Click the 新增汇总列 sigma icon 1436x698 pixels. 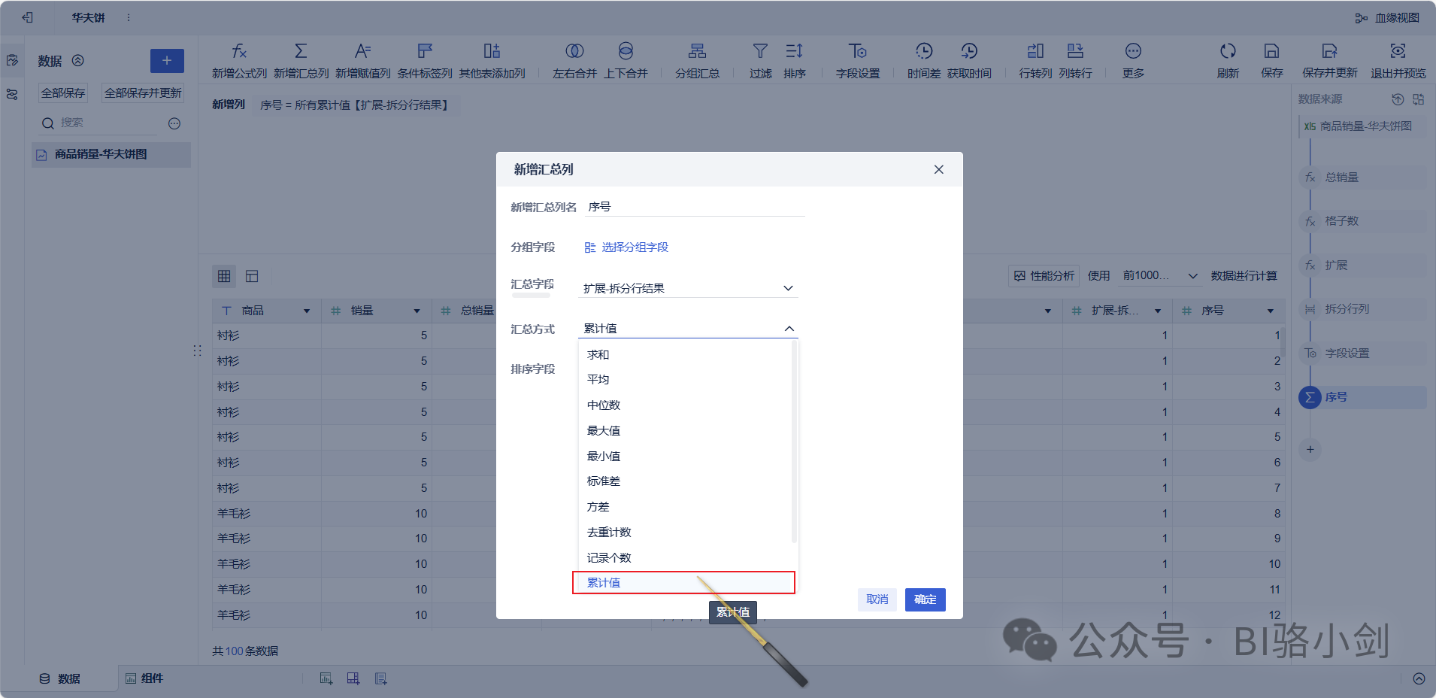pyautogui.click(x=301, y=51)
